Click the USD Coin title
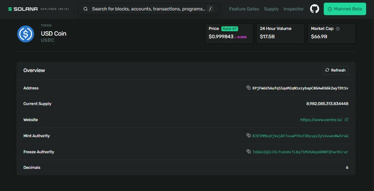 click(x=54, y=34)
